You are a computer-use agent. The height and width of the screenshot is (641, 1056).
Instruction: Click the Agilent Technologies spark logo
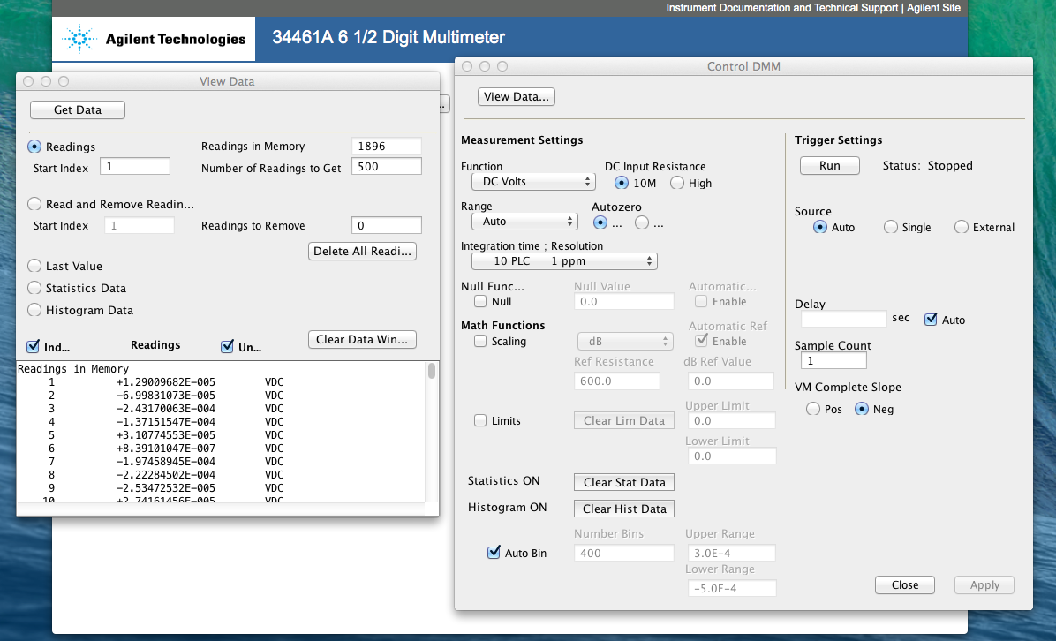coord(79,39)
